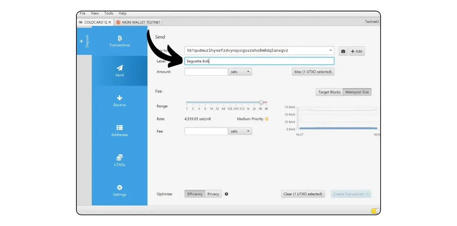Screen dimensions: 457x226
Task: Switch to MON WALLET TESTNET tab
Action: click(138, 22)
